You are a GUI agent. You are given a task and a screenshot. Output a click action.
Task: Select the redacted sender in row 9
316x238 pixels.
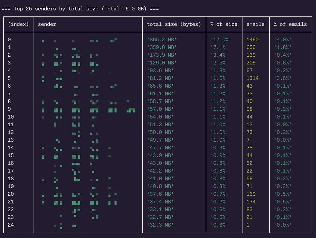pyautogui.click(x=88, y=110)
